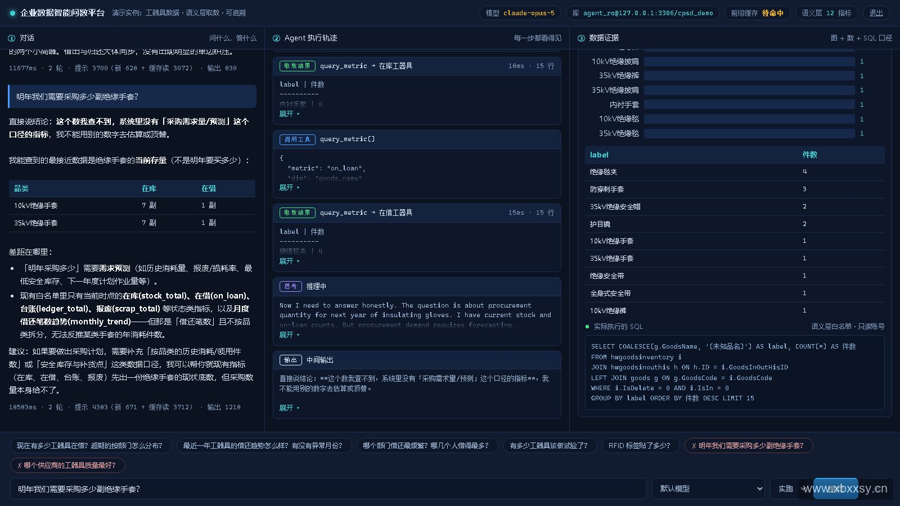The image size is (900, 506).
Task: Click the 思考 badge beside 推理中
Action: [290, 286]
